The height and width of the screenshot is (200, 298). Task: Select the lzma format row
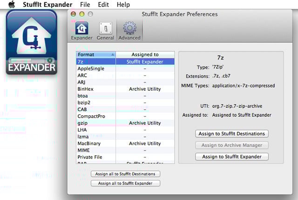(125, 137)
